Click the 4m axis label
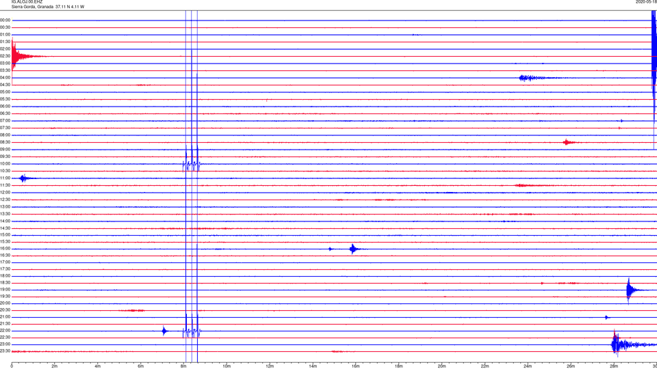 (x=98, y=366)
